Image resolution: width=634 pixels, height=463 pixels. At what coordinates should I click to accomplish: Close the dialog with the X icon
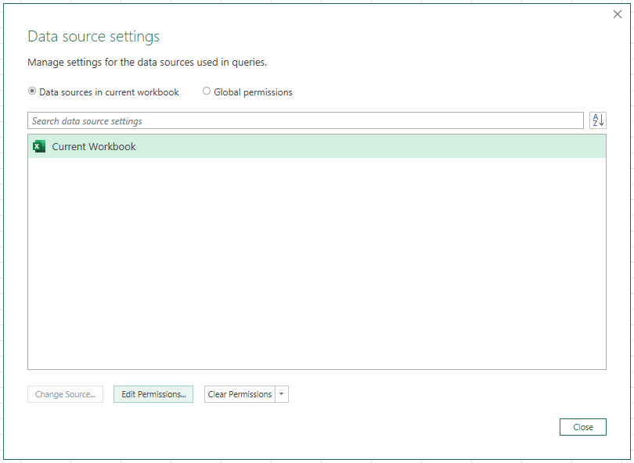tap(617, 14)
